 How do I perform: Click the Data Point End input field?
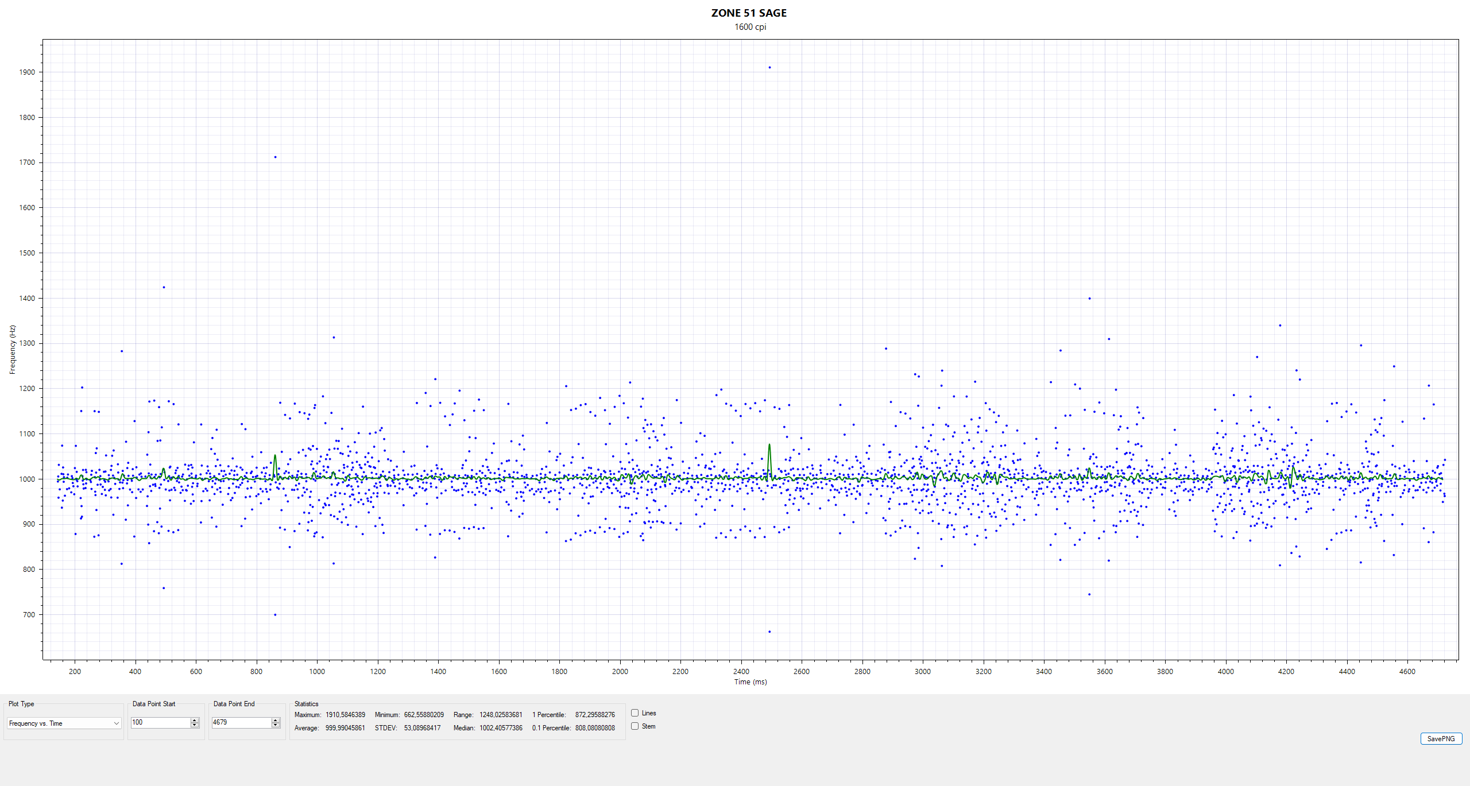pos(242,722)
